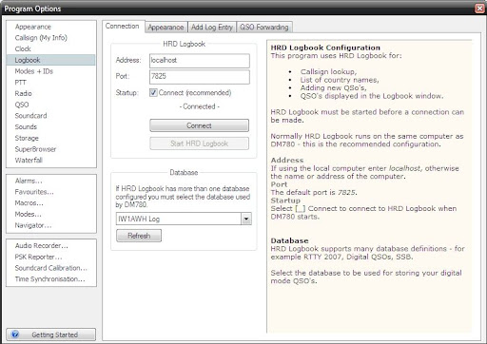This screenshot has height=344, width=487.
Task: Open the IW1AWH Log database dropdown
Action: pyautogui.click(x=246, y=219)
